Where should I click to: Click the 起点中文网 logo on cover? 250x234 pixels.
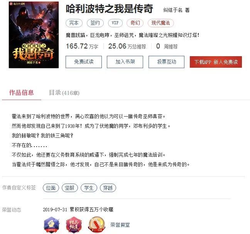[x=17, y=4]
